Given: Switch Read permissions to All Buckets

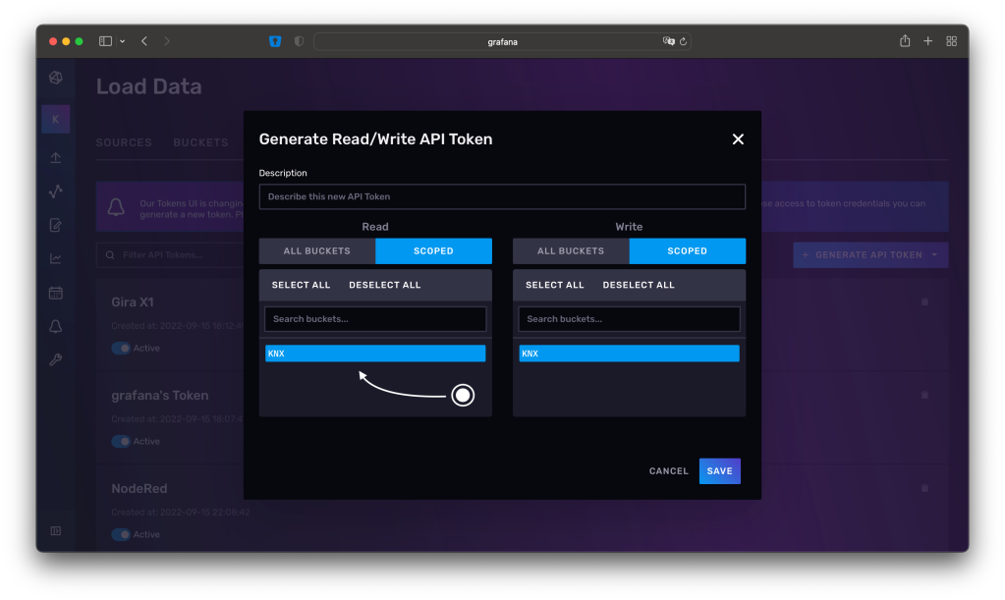Looking at the screenshot, I should click(316, 251).
